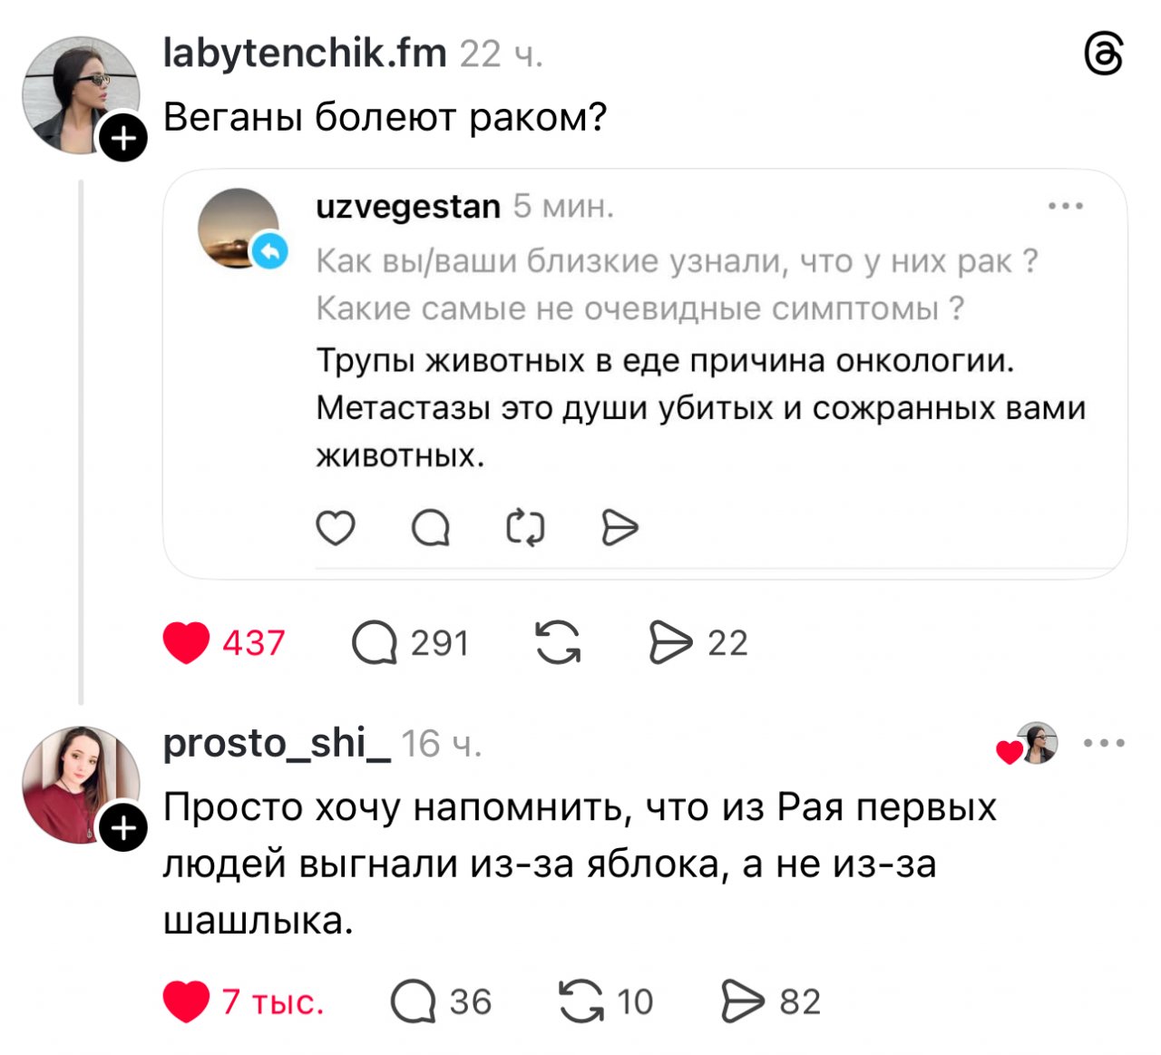Screen dimensions: 1161x1055
Task: Send the quoted uzvegestan post
Action: [x=620, y=527]
